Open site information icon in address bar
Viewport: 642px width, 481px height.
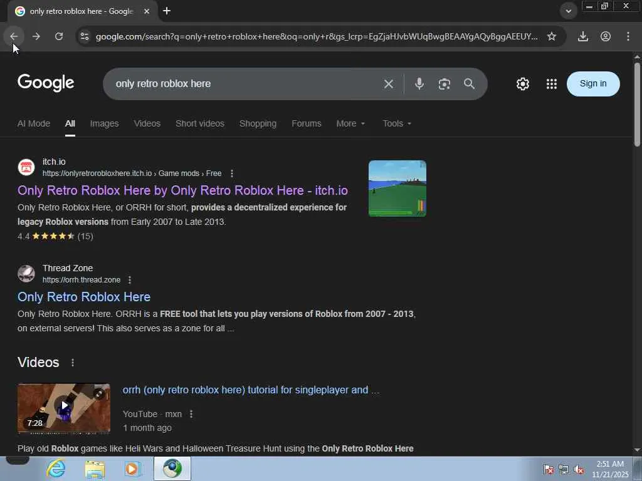pyautogui.click(x=85, y=36)
